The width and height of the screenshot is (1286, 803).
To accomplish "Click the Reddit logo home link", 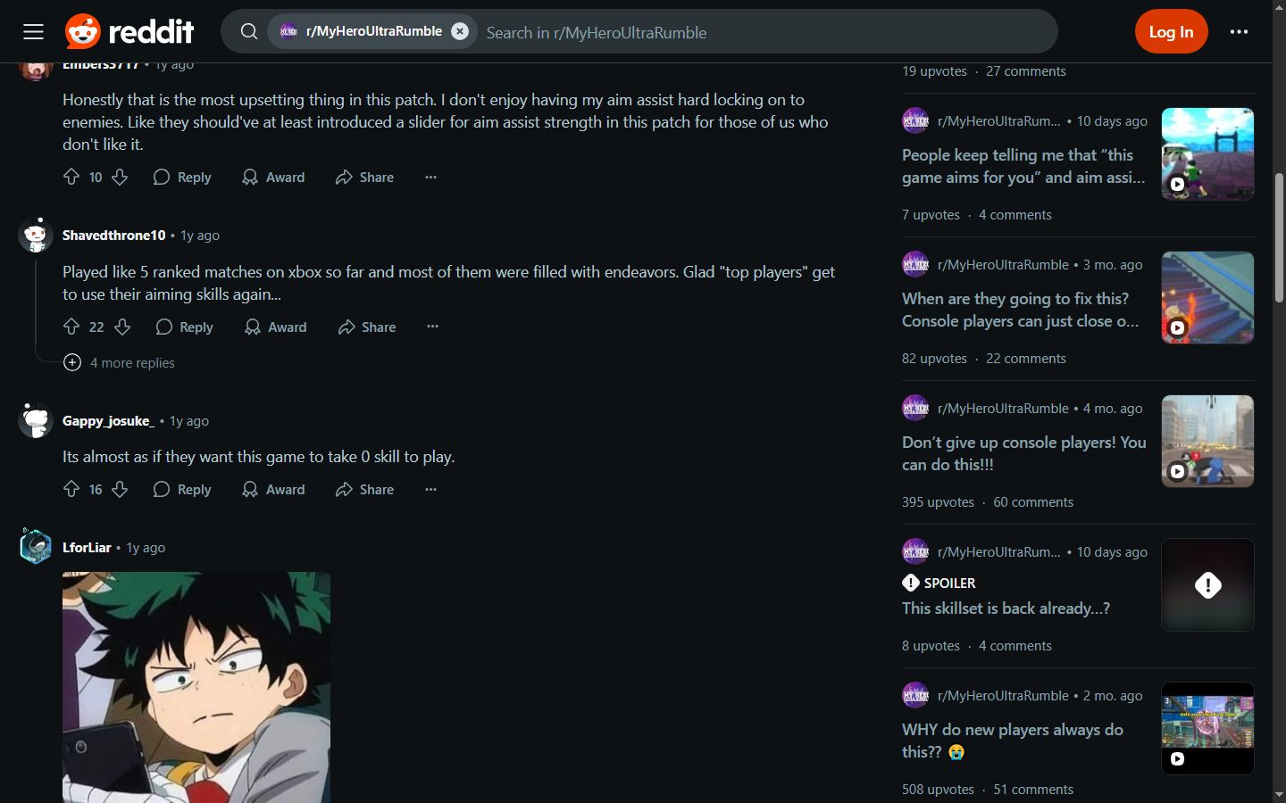I will [x=129, y=32].
